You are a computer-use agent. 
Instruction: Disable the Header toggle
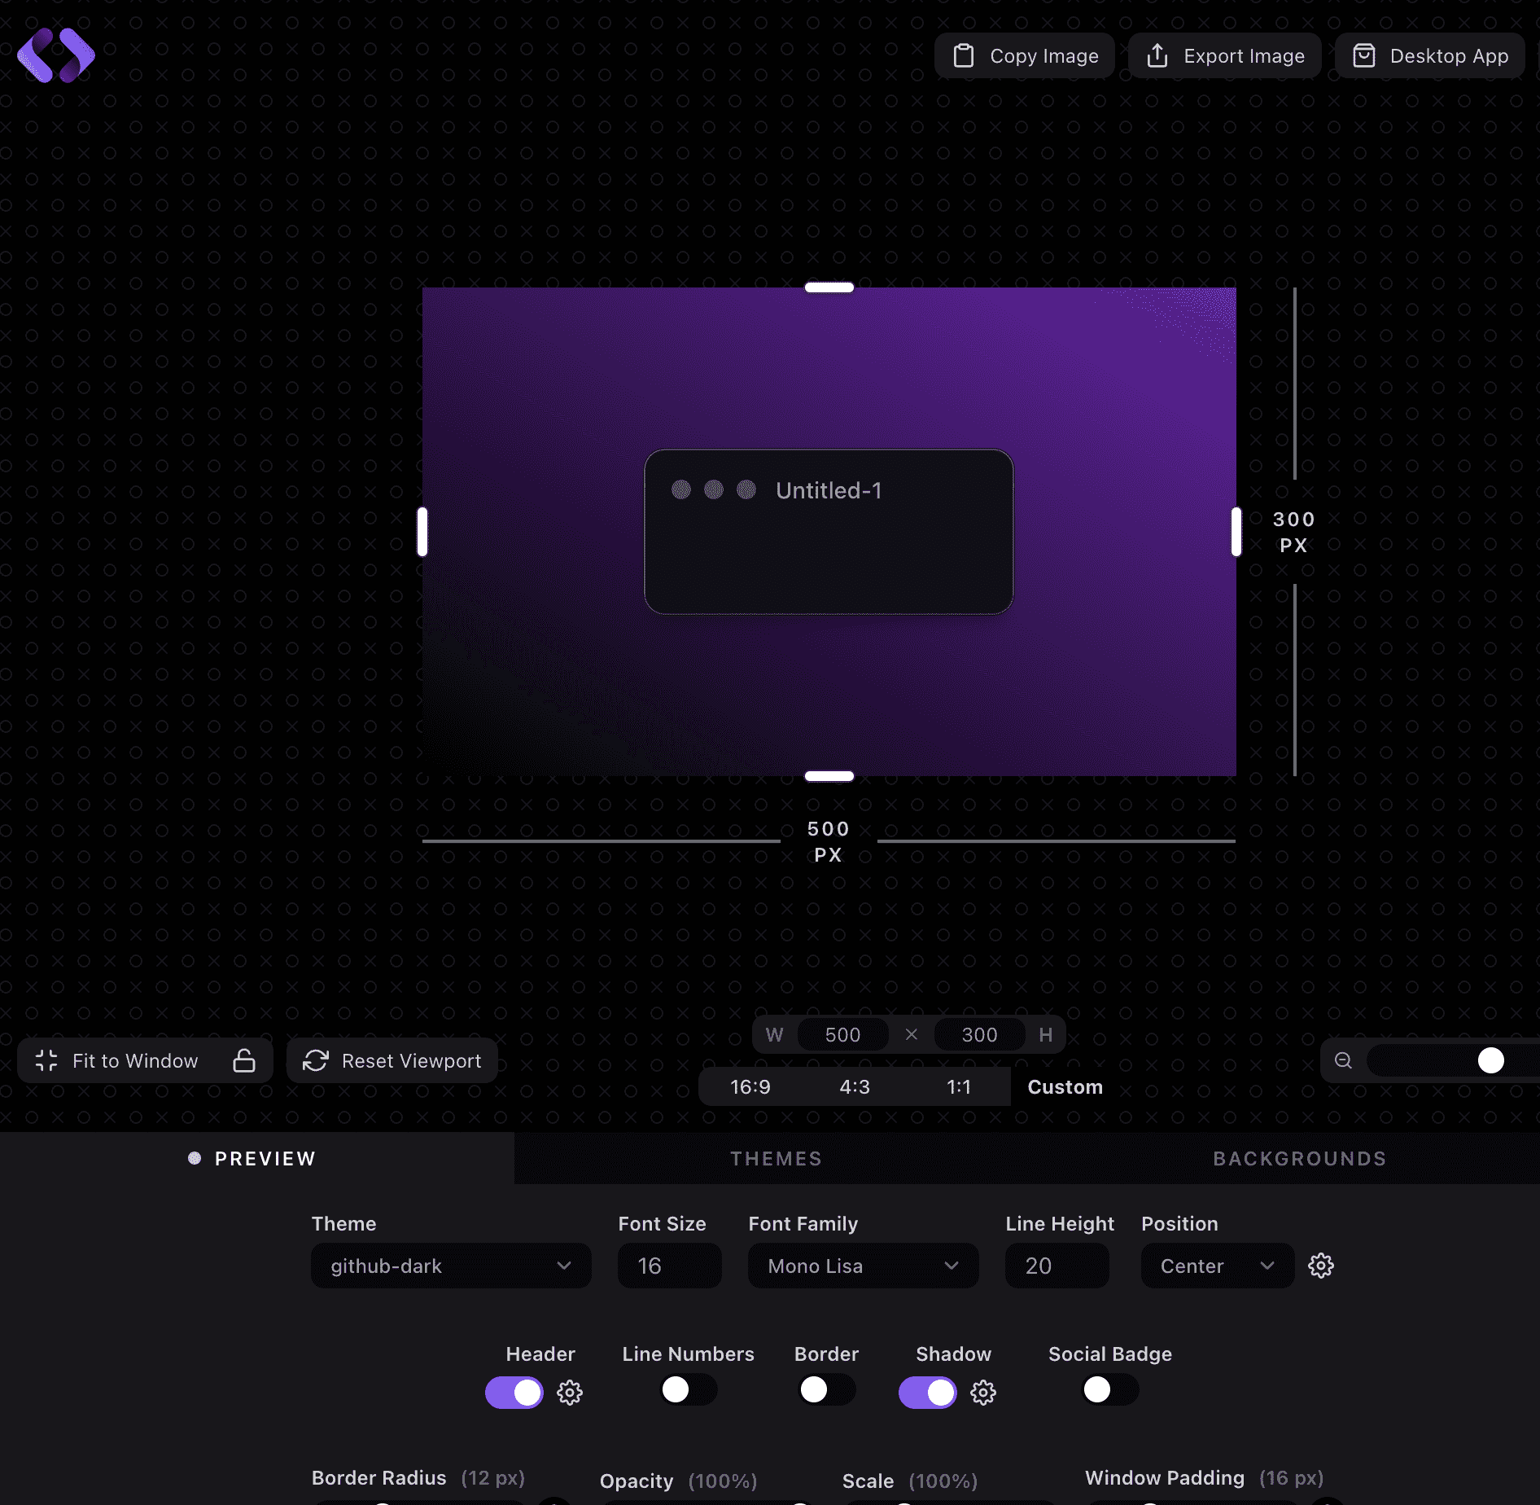coord(514,1392)
